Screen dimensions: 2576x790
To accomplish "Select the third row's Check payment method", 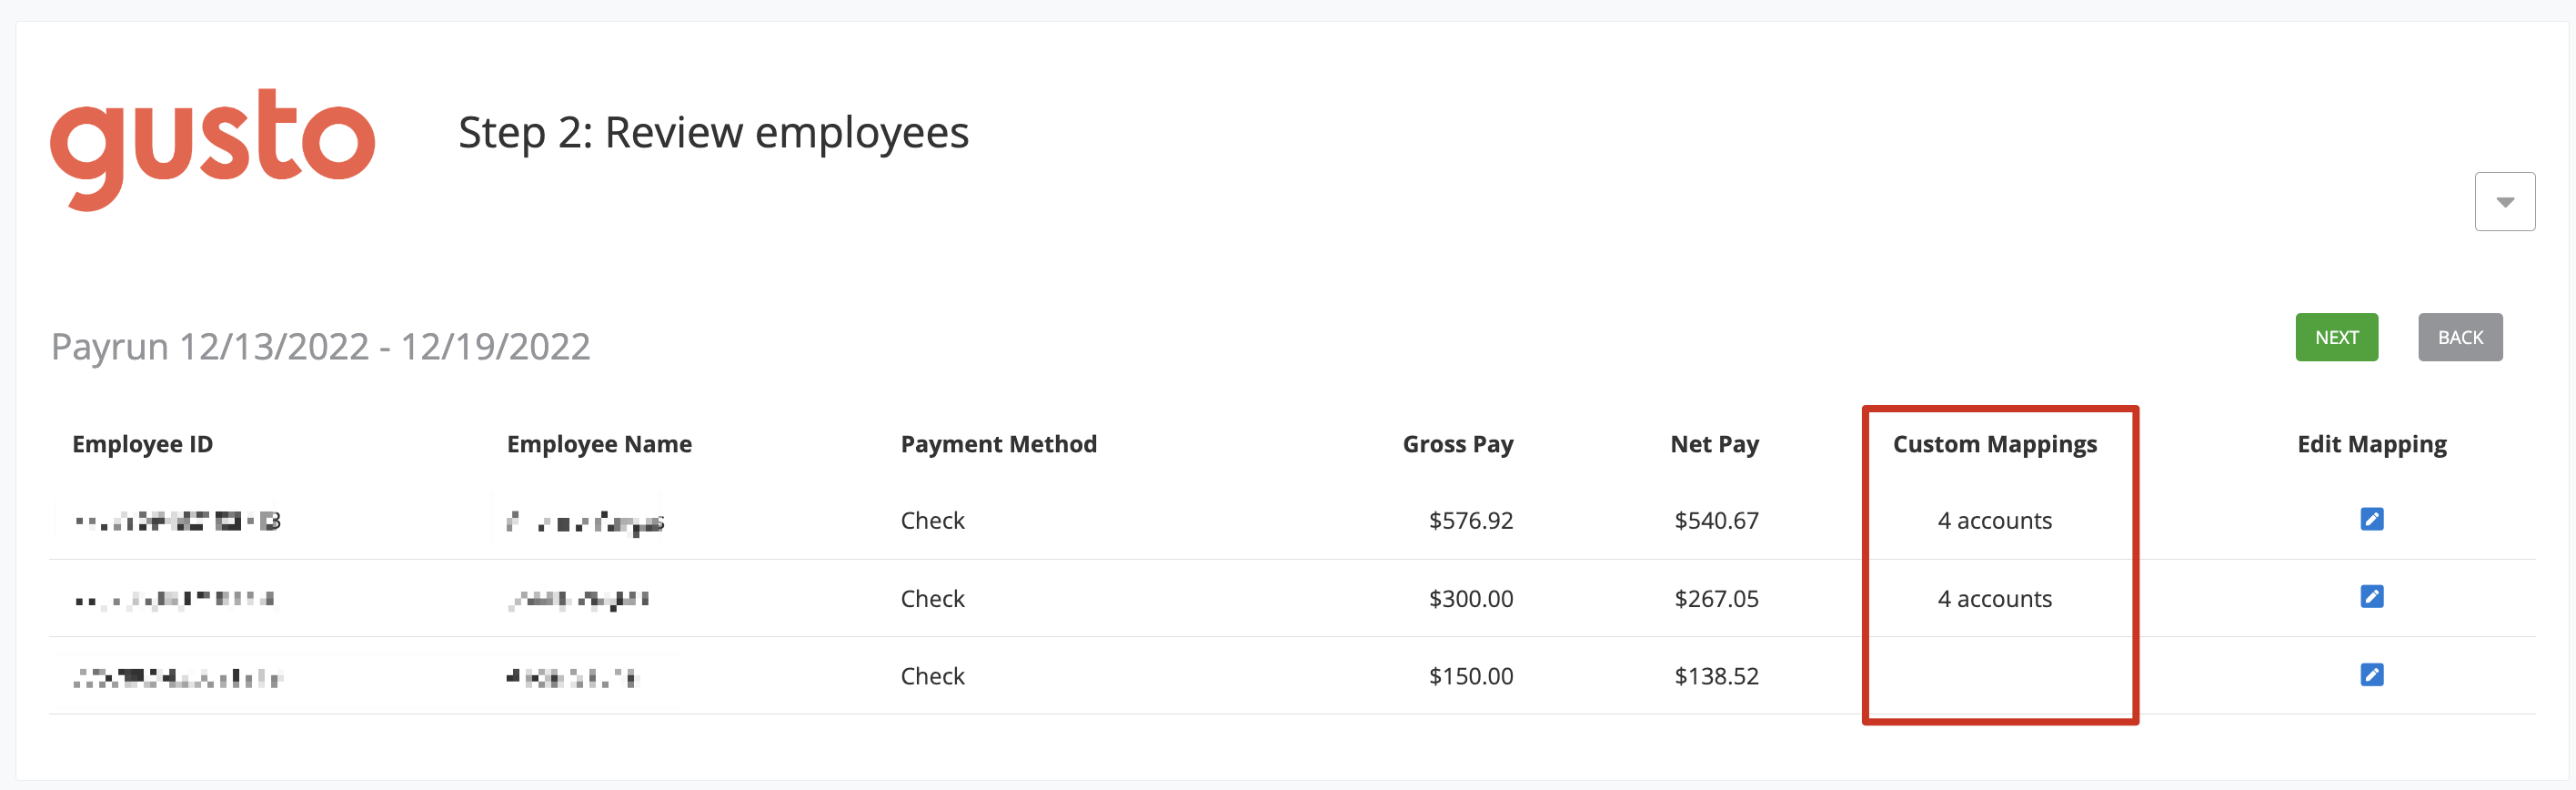I will coord(932,676).
